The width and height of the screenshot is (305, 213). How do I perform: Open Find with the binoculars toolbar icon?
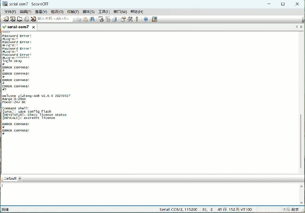tap(92, 19)
